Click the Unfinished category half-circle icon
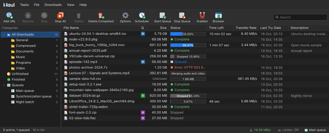329x133 pixels. click(x=9, y=74)
